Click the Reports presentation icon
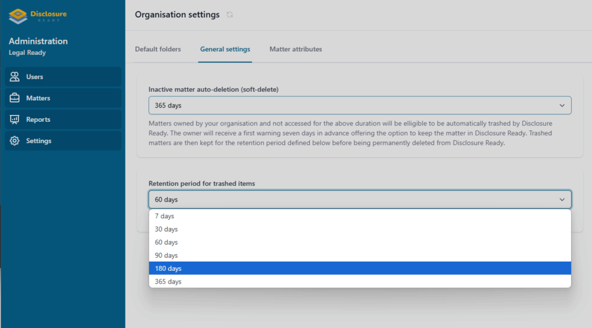The height and width of the screenshot is (328, 592). tap(15, 120)
